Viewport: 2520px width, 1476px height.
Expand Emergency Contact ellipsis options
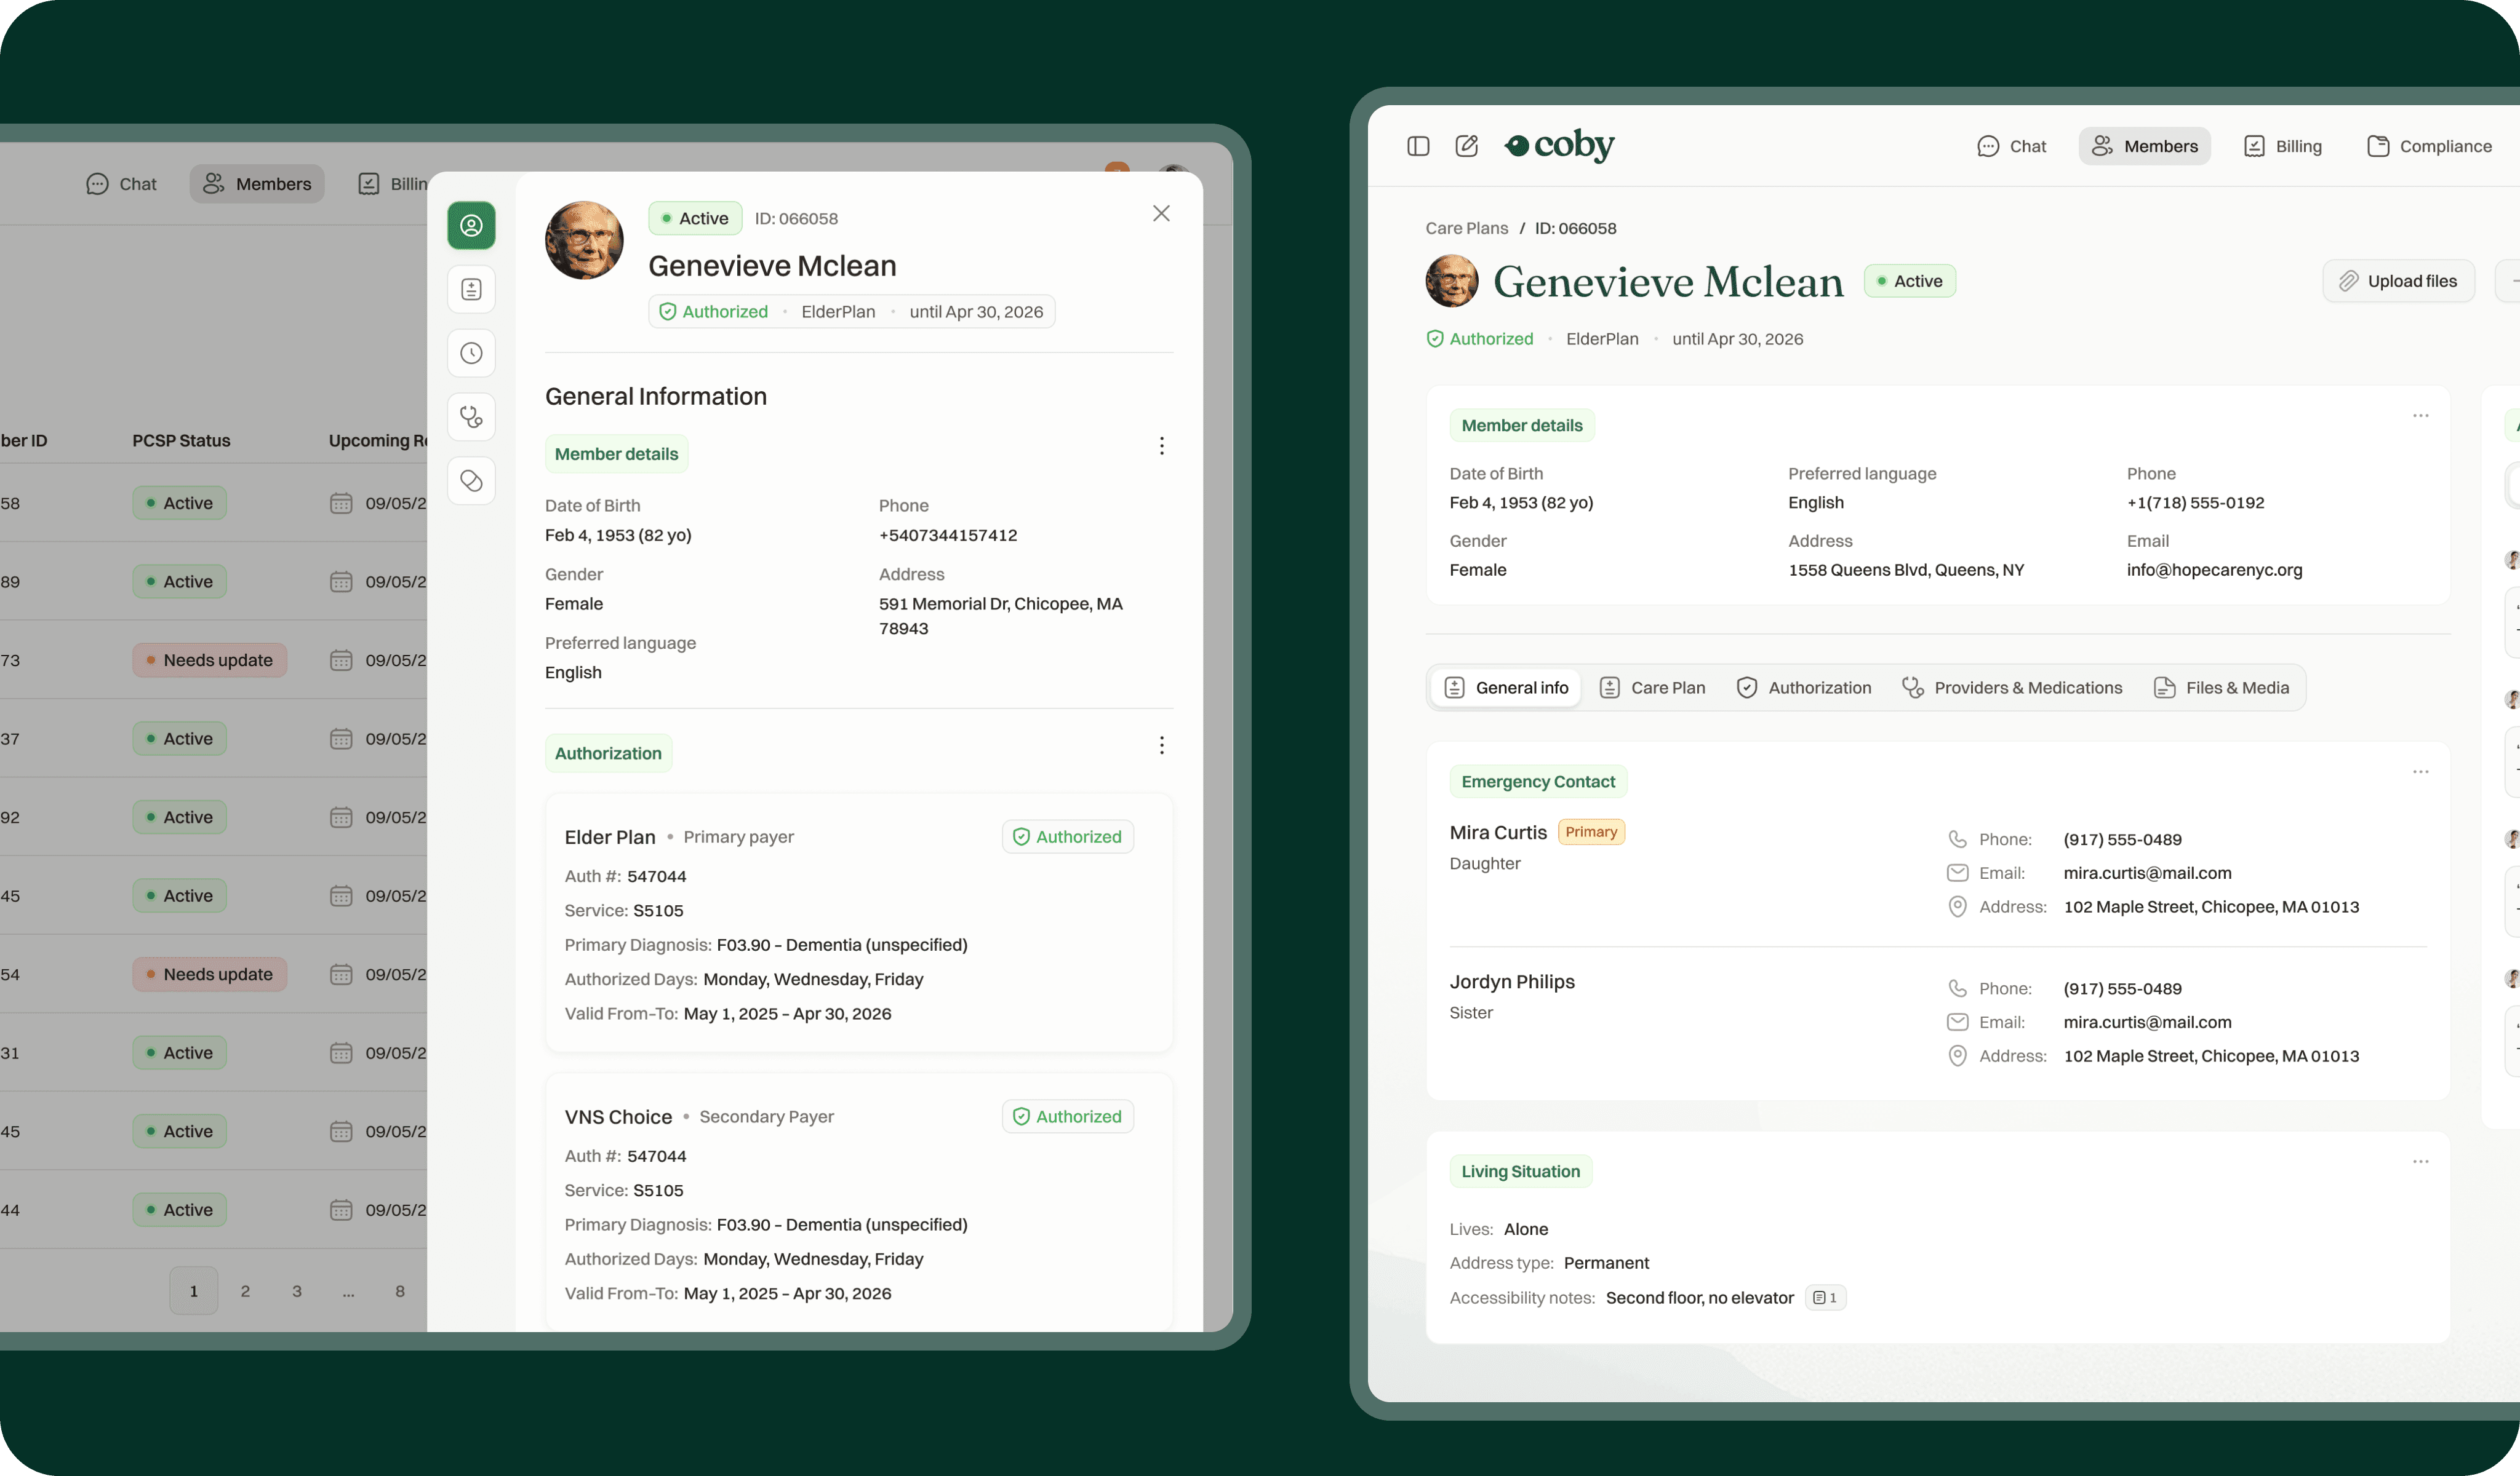[x=2420, y=771]
